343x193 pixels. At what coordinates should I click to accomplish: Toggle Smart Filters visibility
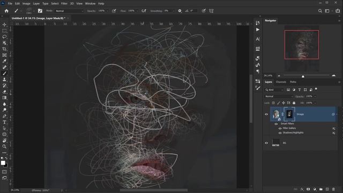[x=276, y=124]
